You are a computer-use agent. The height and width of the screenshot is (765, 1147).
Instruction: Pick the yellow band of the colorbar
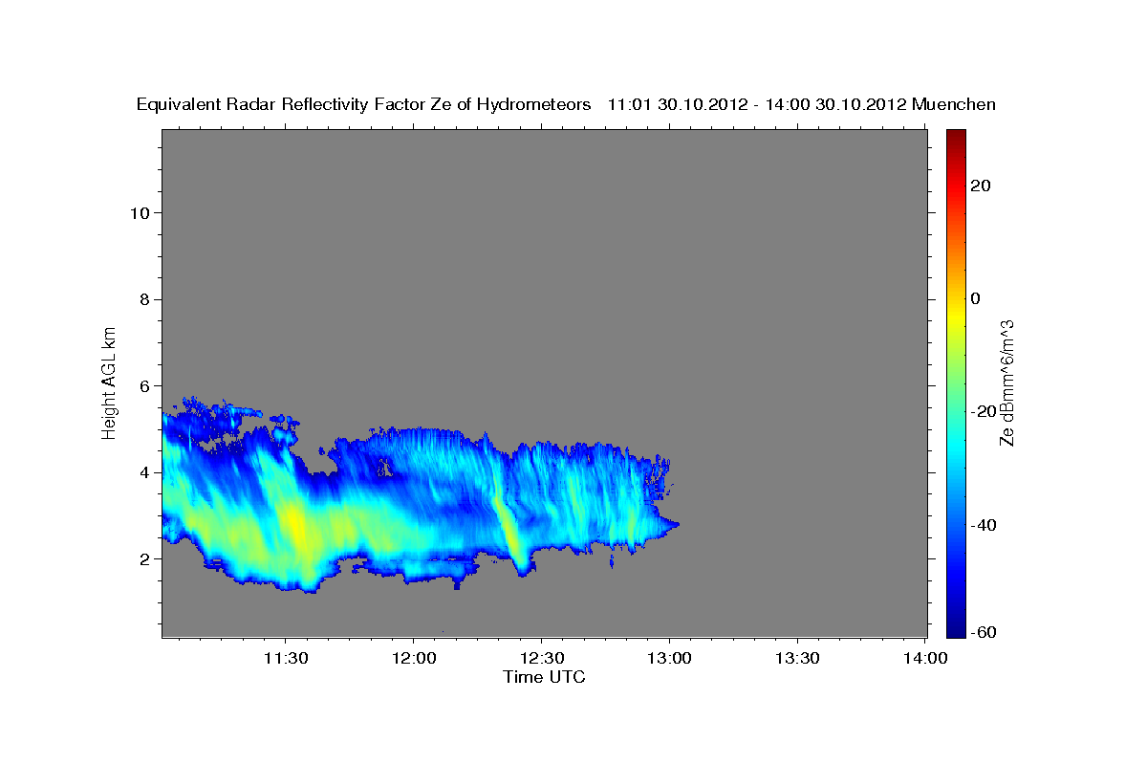[x=956, y=316]
